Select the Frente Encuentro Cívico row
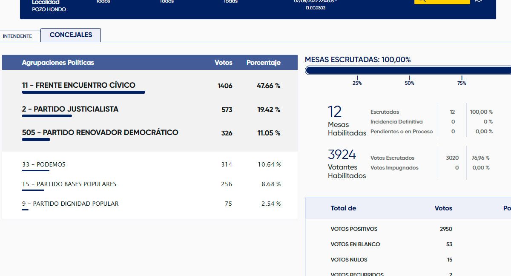 click(x=79, y=85)
